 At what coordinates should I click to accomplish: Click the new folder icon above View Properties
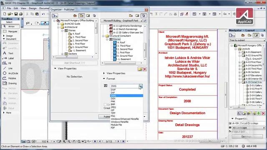(140, 69)
